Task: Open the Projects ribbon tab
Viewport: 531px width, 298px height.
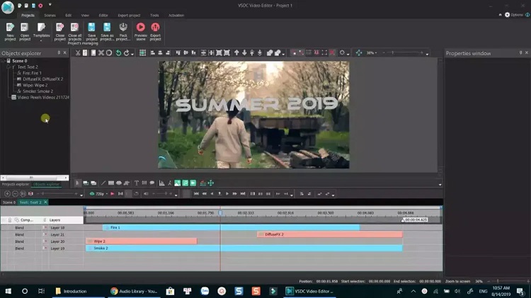Action: 28,16
